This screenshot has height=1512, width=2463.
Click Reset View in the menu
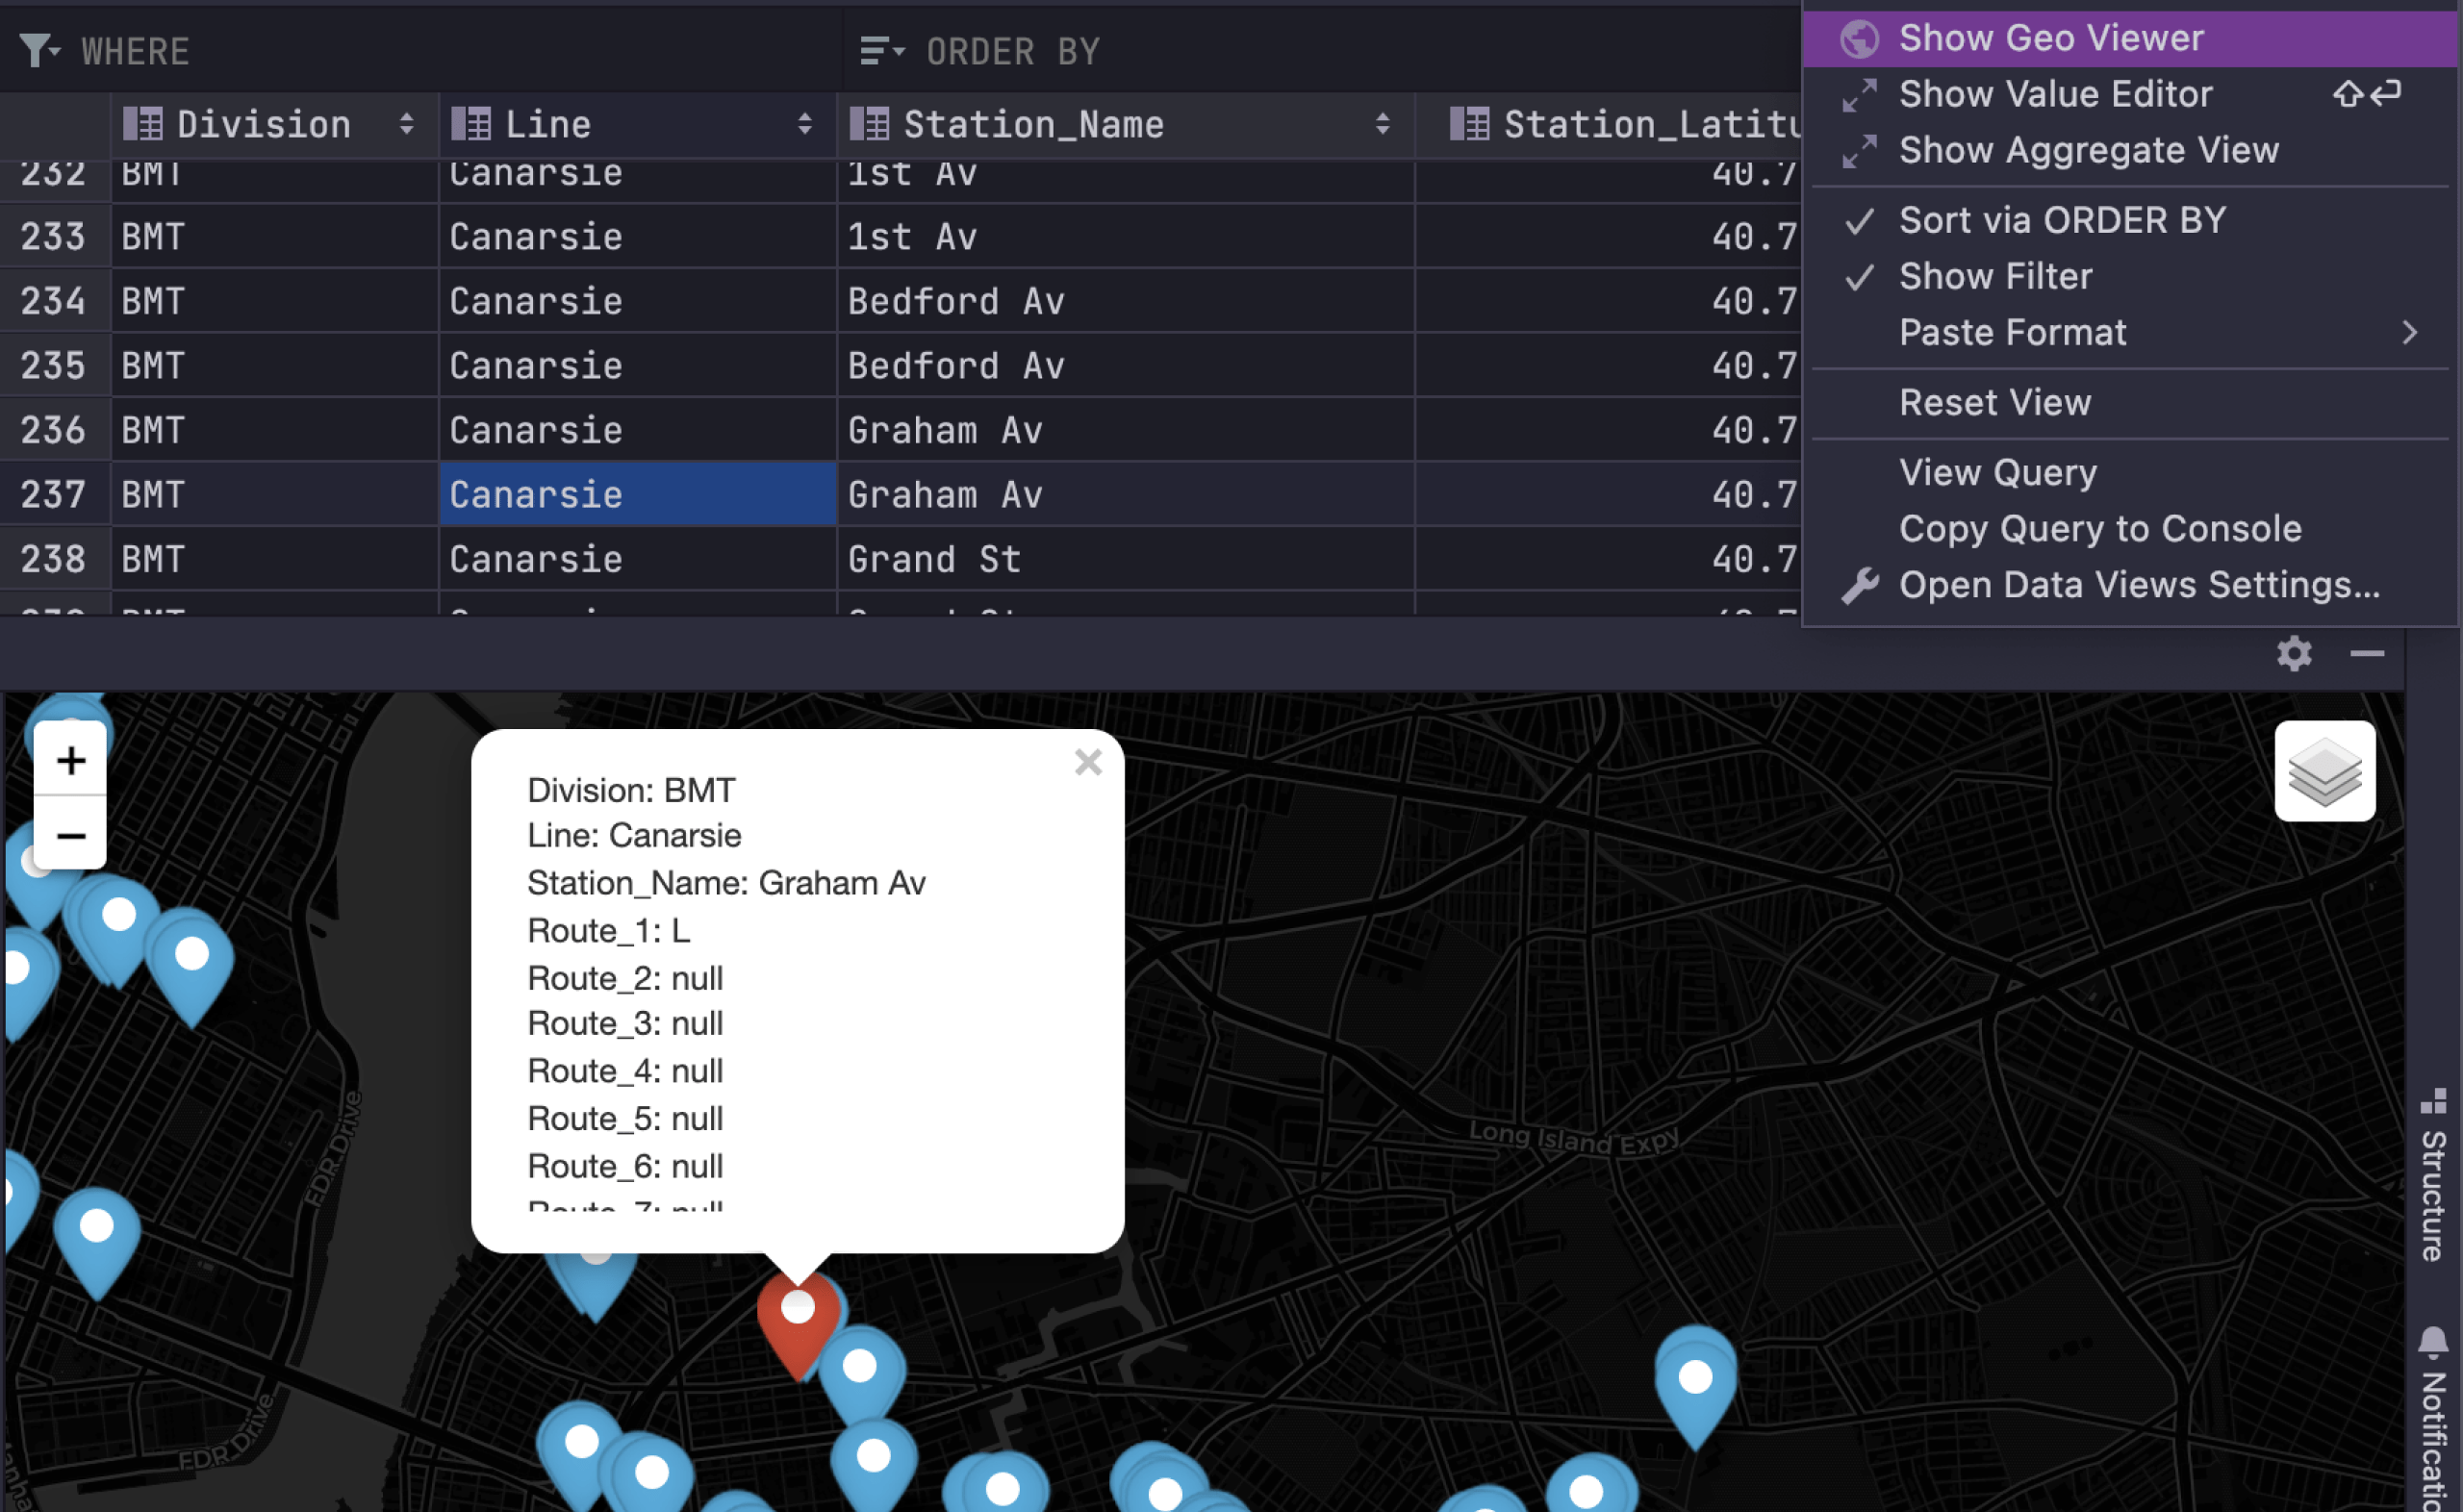(1994, 402)
